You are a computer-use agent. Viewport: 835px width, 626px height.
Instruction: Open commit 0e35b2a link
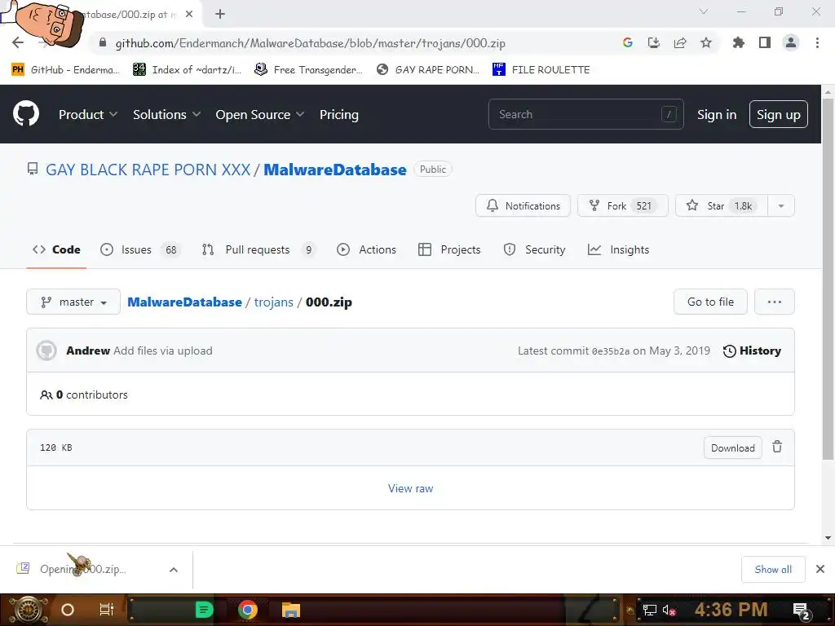click(x=610, y=351)
